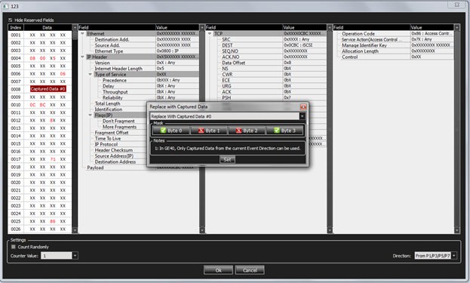Select the Source Add. field
This screenshot has height=283, width=470.
point(107,45)
